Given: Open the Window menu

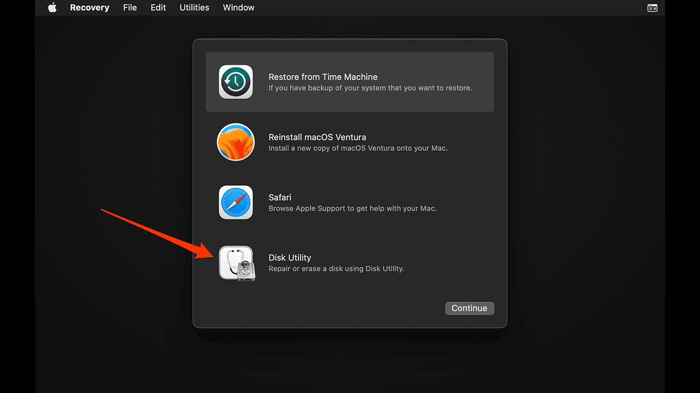Looking at the screenshot, I should [x=238, y=8].
